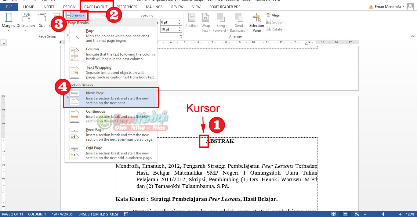Viewport: 417px width, 217px height.
Task: Click the account warning icon
Action: 371,7
